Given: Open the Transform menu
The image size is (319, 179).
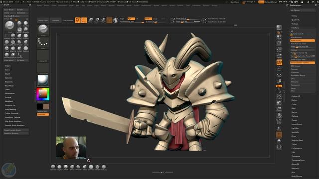Looking at the screenshot, I should pos(196,5).
